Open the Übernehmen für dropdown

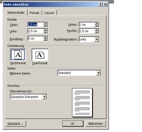coord(44,97)
